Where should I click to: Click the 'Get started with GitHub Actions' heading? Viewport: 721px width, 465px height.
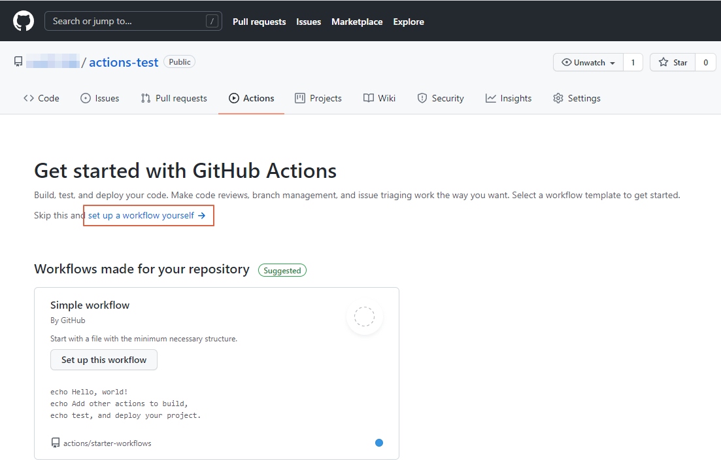(185, 171)
